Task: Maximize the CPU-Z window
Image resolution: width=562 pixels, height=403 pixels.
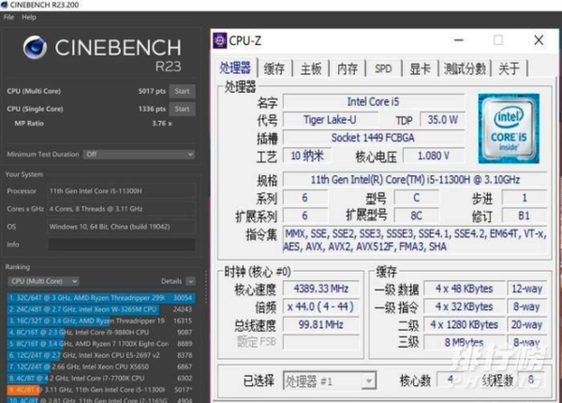Action: pos(498,40)
